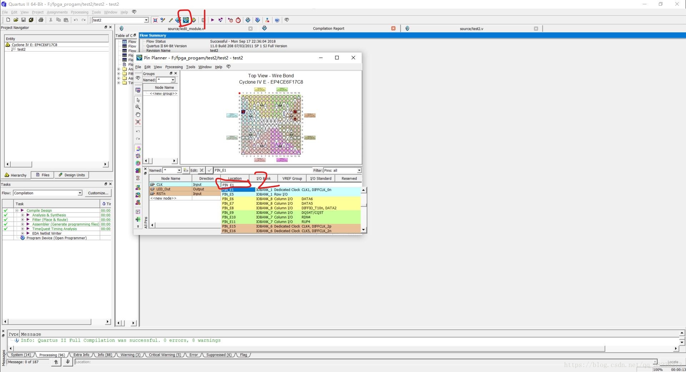The width and height of the screenshot is (686, 372).
Task: Switch to the Compilation Report tab
Action: click(x=328, y=29)
